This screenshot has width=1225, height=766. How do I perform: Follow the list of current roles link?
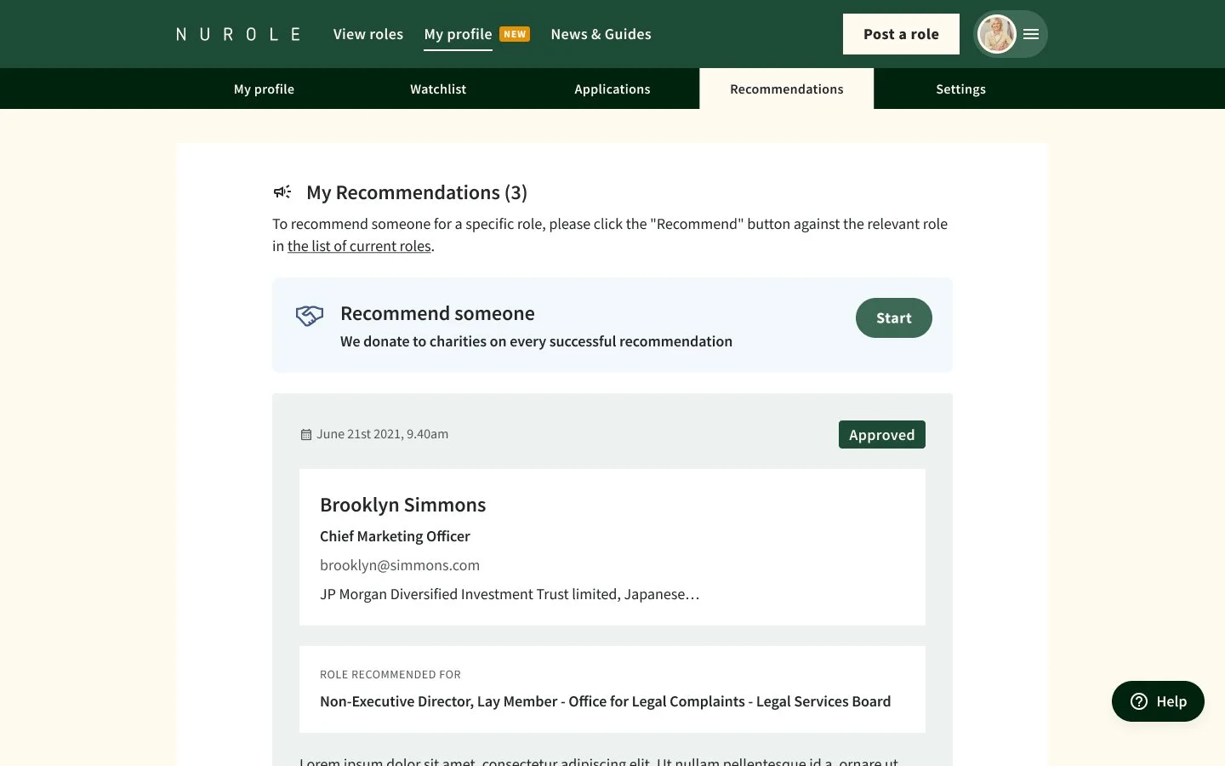coord(359,246)
